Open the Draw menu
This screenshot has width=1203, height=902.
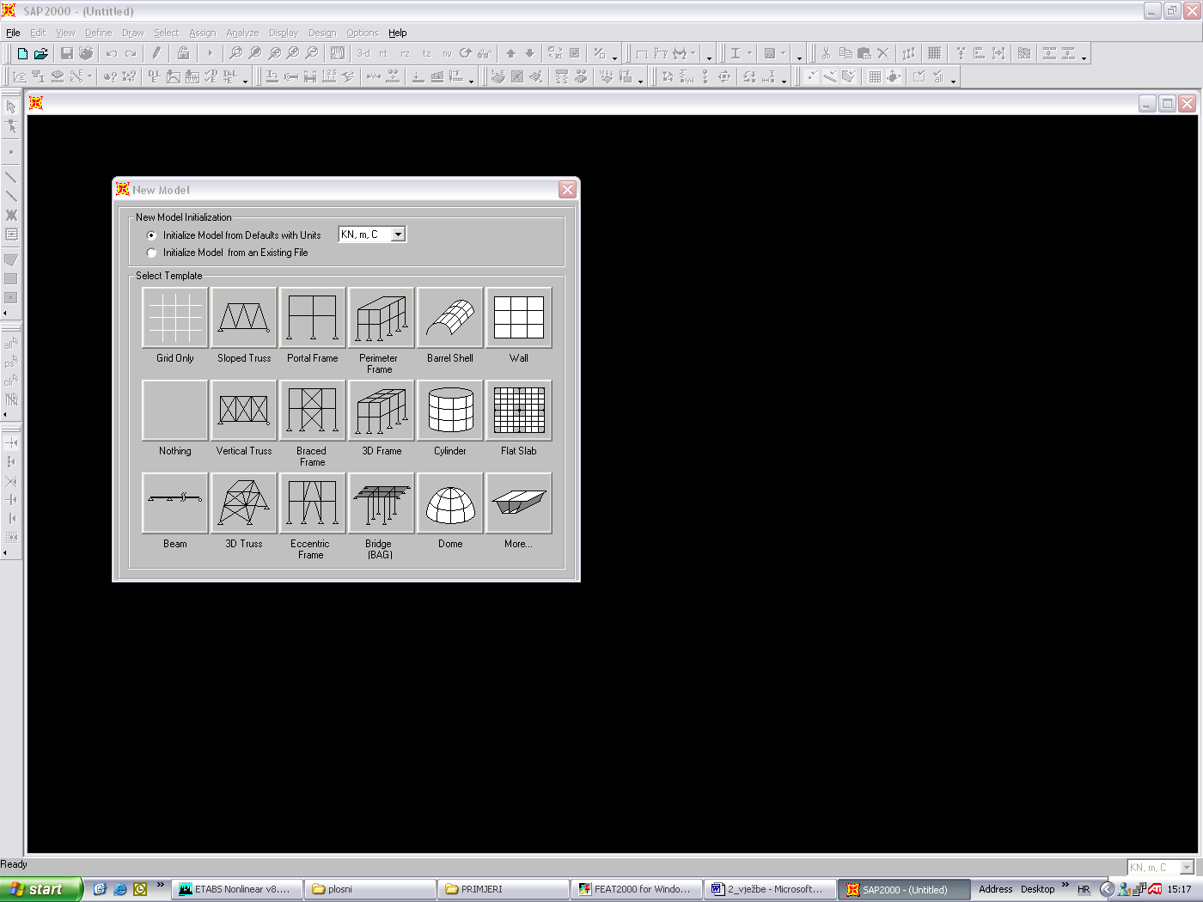point(132,33)
